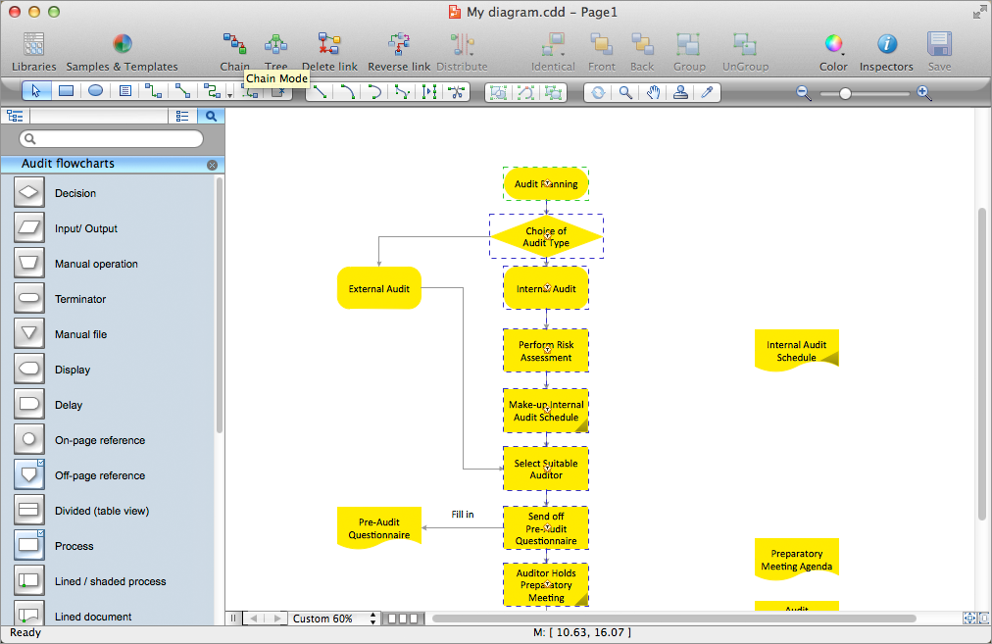Select the Pointer tool in the toolbar
The image size is (992, 644).
coord(36,91)
